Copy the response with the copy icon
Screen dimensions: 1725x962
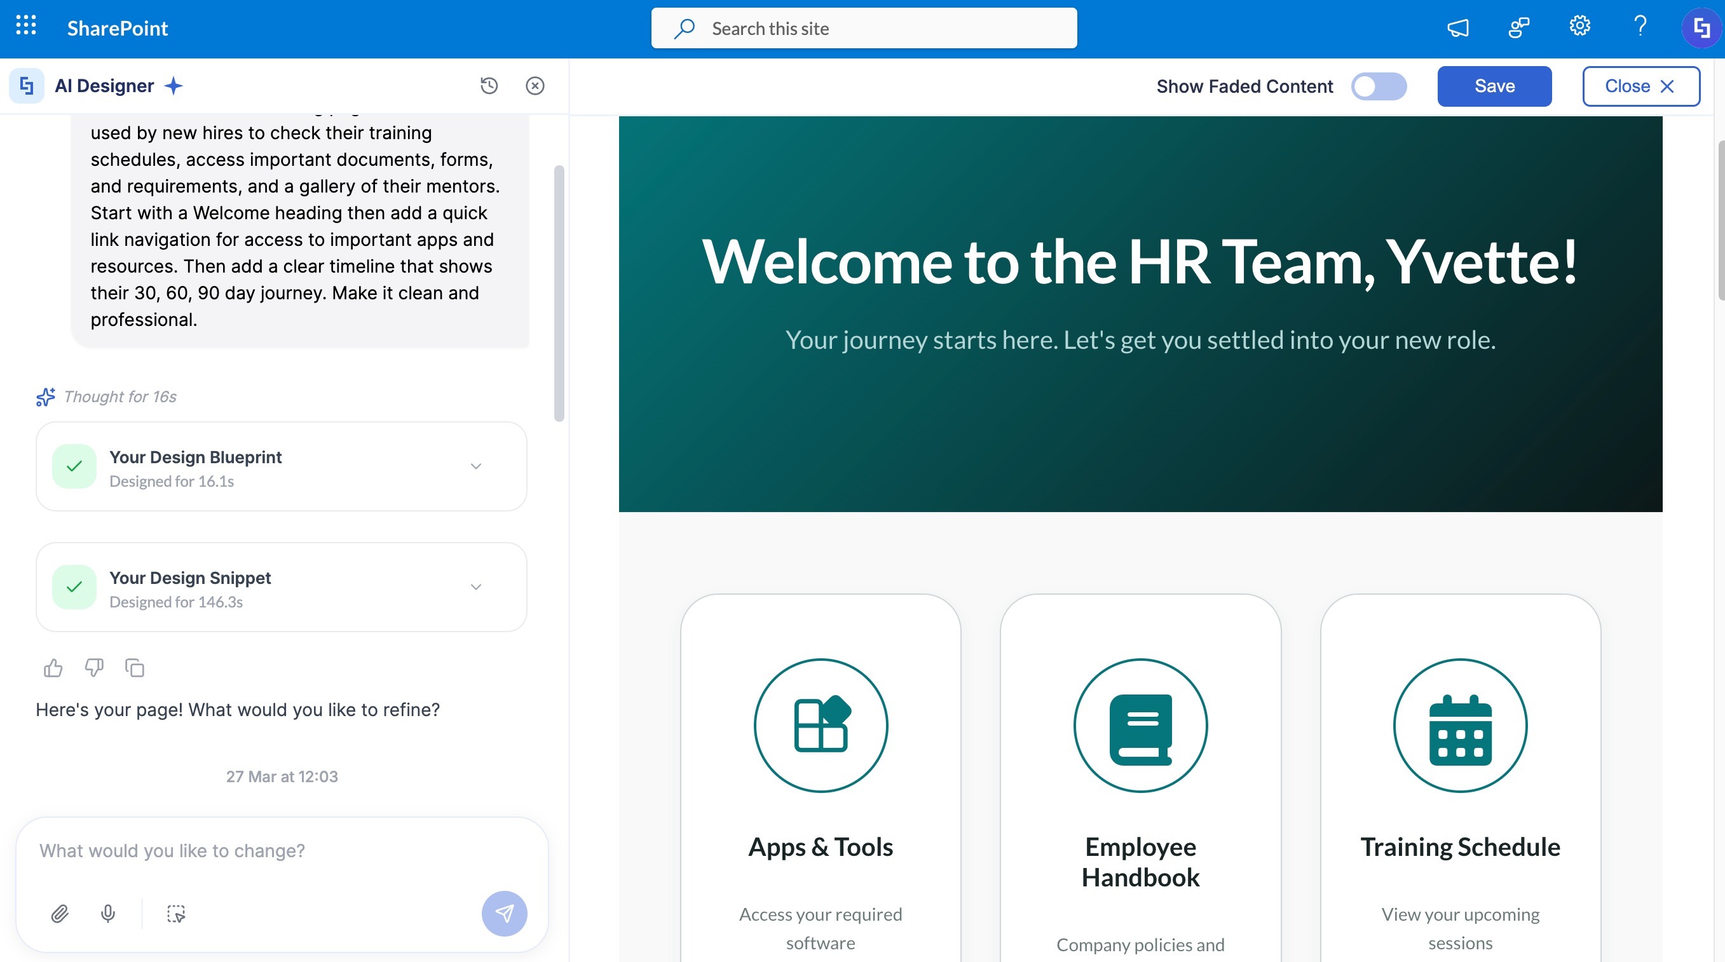pyautogui.click(x=135, y=667)
